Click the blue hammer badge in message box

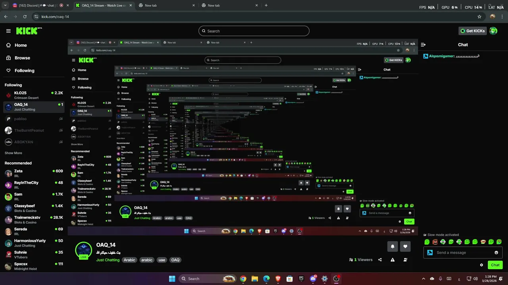(x=430, y=253)
